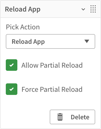The width and height of the screenshot is (101, 129).
Task: Uncheck the Allow Partial Reload checkbox
Action: pos(12,65)
